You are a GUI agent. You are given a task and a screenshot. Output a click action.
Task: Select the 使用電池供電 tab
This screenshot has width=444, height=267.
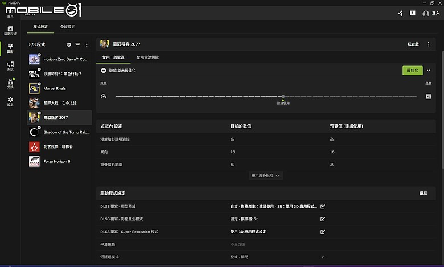(147, 57)
